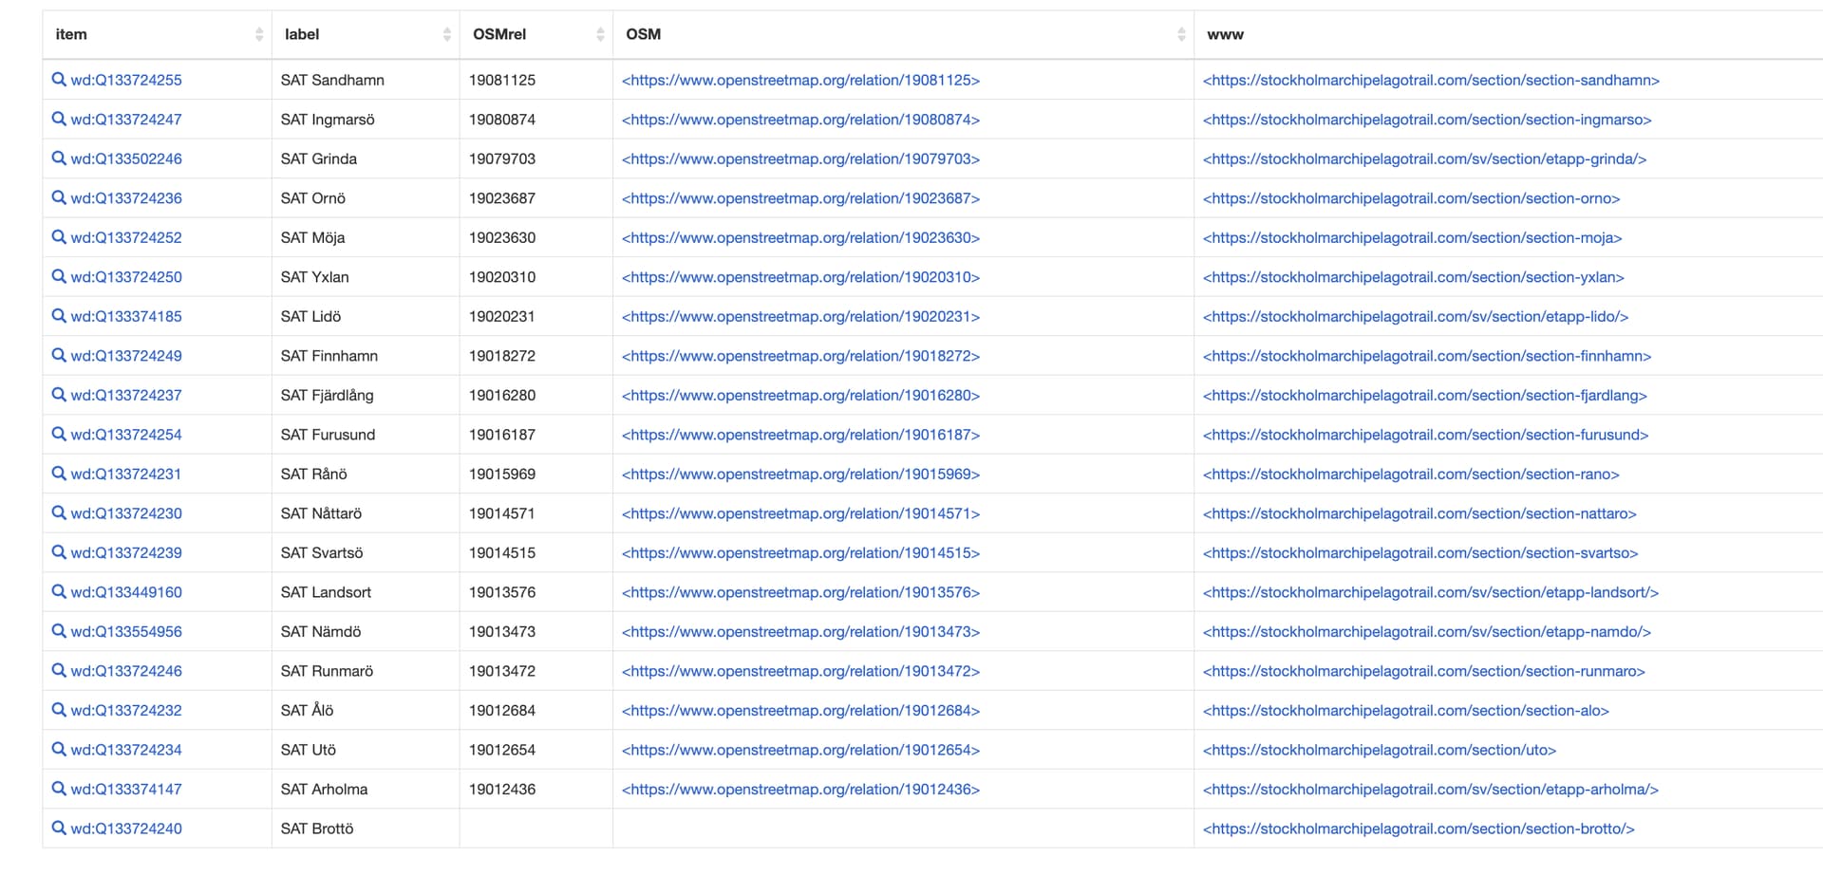Click magnifier icon beside wd:Q133724230
Viewport: 1823px width, 894px height.
tap(59, 513)
